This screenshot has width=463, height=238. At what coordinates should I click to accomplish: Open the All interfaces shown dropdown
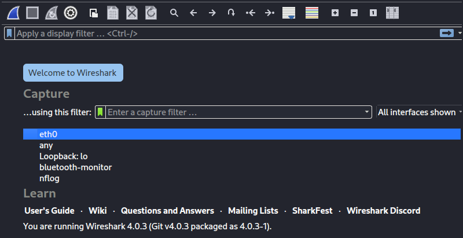pyautogui.click(x=419, y=112)
